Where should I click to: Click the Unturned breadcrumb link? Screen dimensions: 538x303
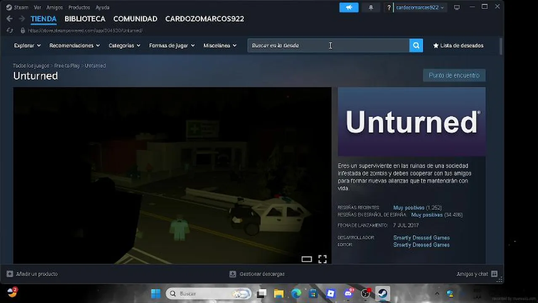click(x=95, y=66)
